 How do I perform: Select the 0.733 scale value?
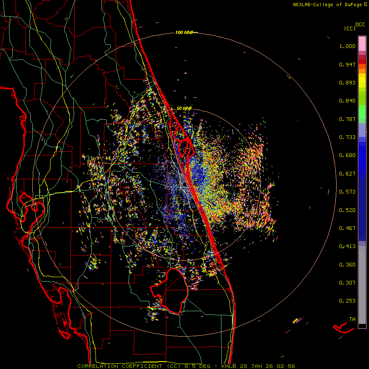coord(347,137)
